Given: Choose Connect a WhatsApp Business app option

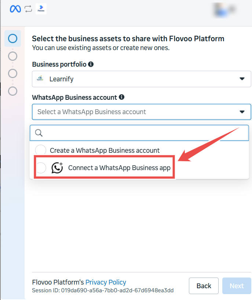Looking at the screenshot, I should tap(105, 167).
